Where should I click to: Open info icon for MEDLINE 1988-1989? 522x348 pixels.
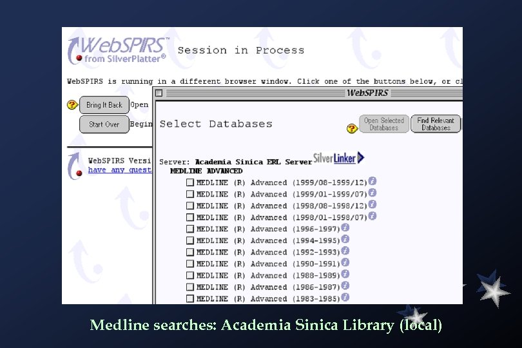pos(345,274)
